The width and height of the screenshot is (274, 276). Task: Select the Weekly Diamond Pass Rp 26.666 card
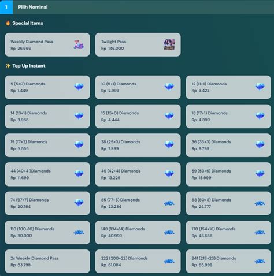(x=47, y=44)
